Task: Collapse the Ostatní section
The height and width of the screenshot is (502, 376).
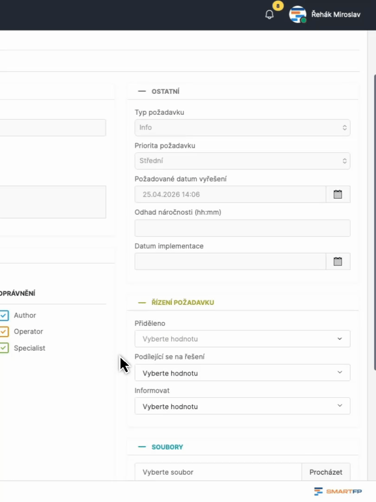Action: click(142, 92)
